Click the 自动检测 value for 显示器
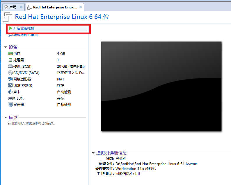The width and height of the screenshot is (231, 185). 64,105
